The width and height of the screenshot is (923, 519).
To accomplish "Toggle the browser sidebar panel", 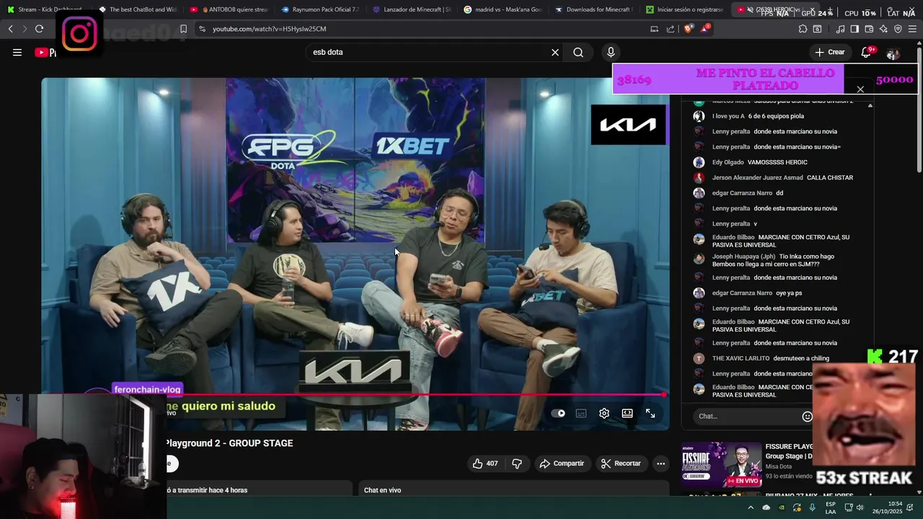I will [x=854, y=29].
